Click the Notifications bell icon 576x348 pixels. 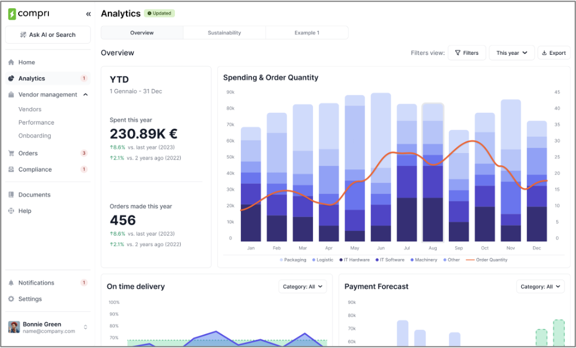(x=11, y=283)
